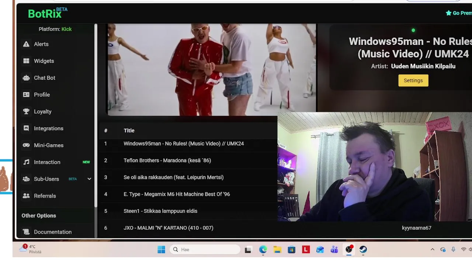Open the red L app on taskbar
Viewport: 472px width, 265px height.
(x=306, y=250)
